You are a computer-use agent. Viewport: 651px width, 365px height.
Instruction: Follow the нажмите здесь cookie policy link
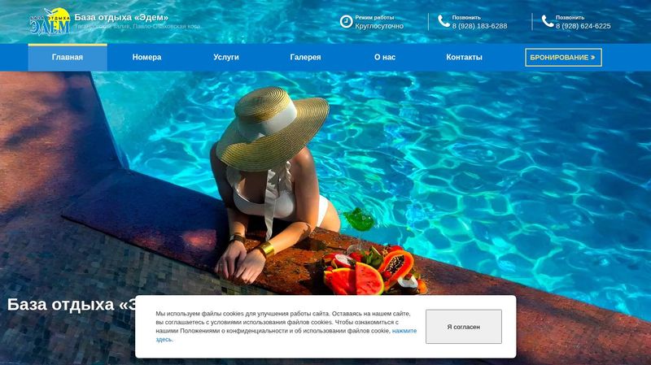[x=286, y=335]
